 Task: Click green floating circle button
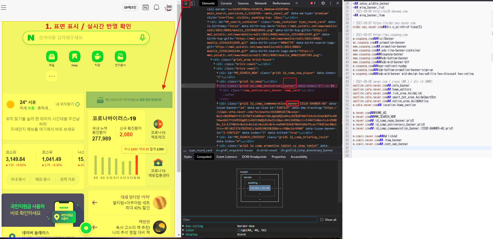click(86, 228)
